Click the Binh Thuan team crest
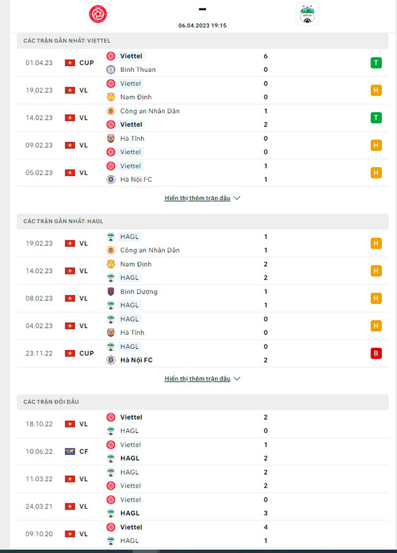 pos(111,70)
